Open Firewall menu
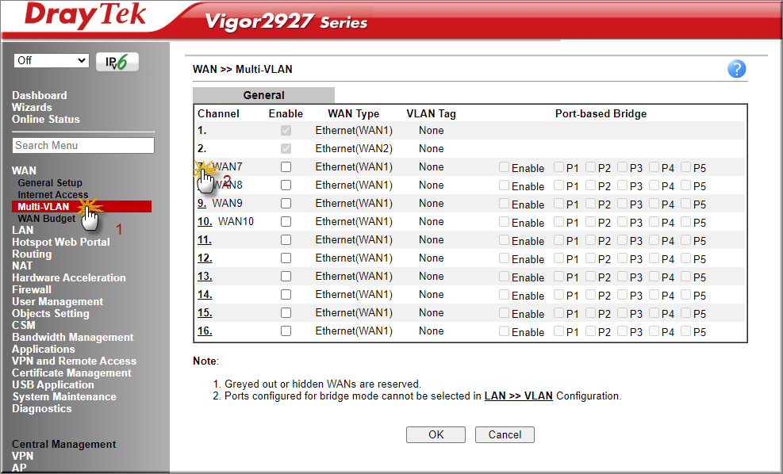This screenshot has height=474, width=783. 32,290
